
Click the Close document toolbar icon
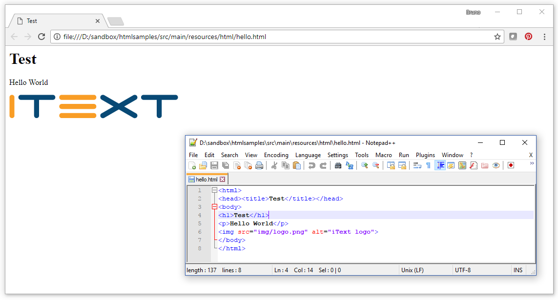(x=237, y=166)
